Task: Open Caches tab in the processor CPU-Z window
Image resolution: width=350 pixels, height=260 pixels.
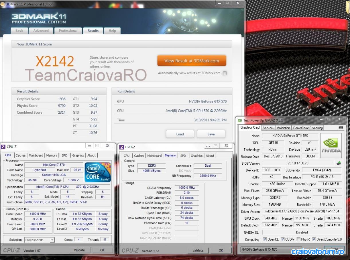Action: coord(21,155)
